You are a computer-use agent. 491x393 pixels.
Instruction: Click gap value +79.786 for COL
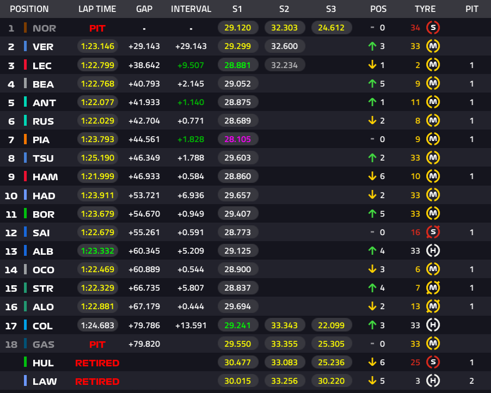coord(144,326)
